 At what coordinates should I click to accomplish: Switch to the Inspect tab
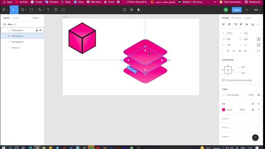(248, 18)
